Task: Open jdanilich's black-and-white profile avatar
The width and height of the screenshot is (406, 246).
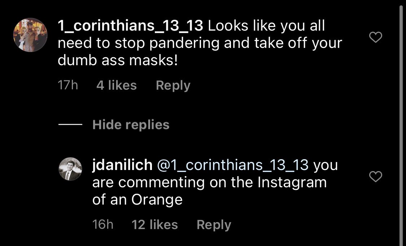Action: click(x=70, y=169)
